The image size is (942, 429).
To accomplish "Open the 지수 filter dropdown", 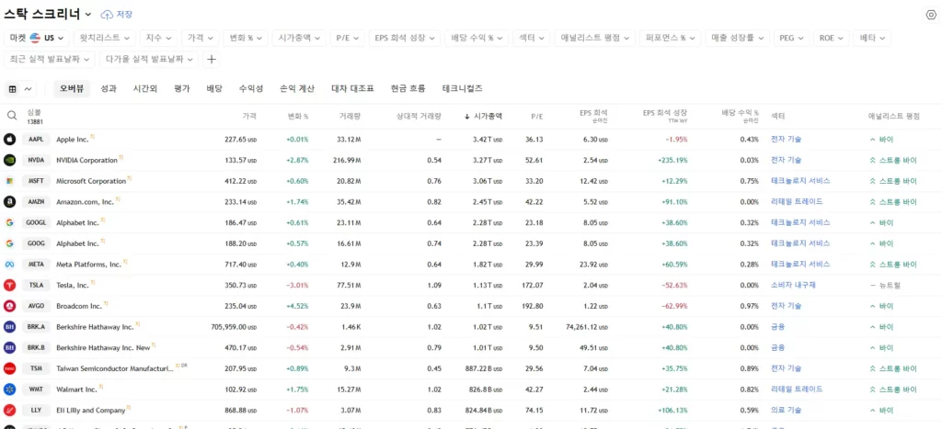I will [158, 38].
